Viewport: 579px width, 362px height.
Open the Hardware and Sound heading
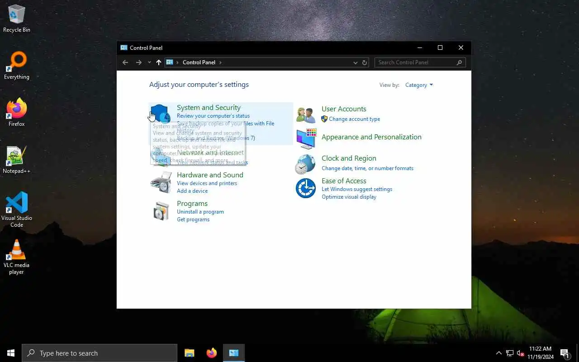click(x=210, y=175)
